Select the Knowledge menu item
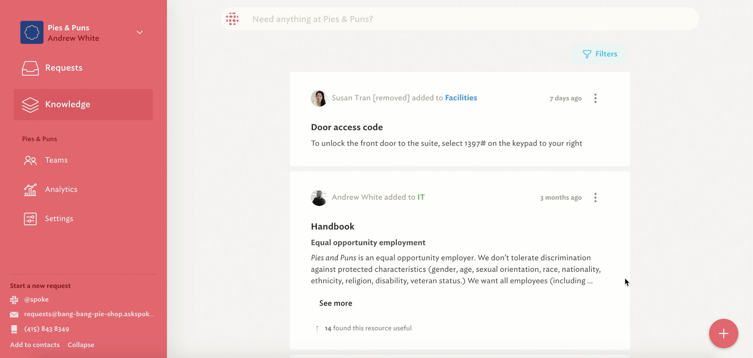This screenshot has height=358, width=753. tap(83, 105)
